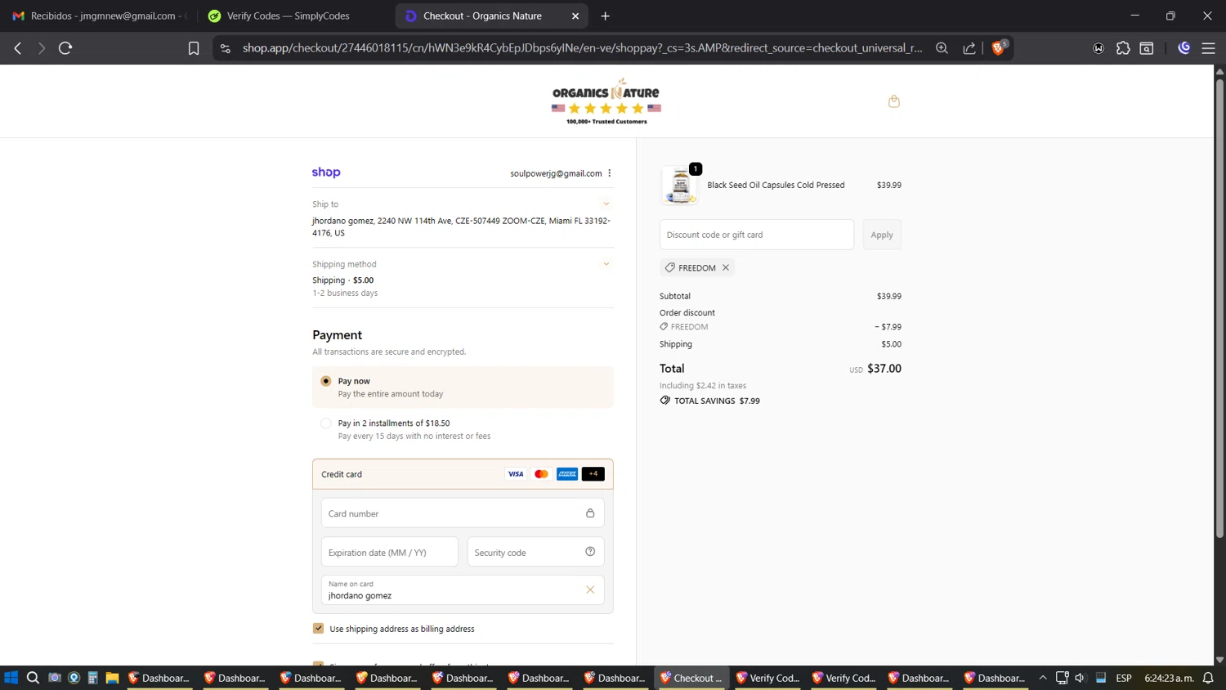
Task: Toggle Use shipping address as billing address
Action: (319, 629)
